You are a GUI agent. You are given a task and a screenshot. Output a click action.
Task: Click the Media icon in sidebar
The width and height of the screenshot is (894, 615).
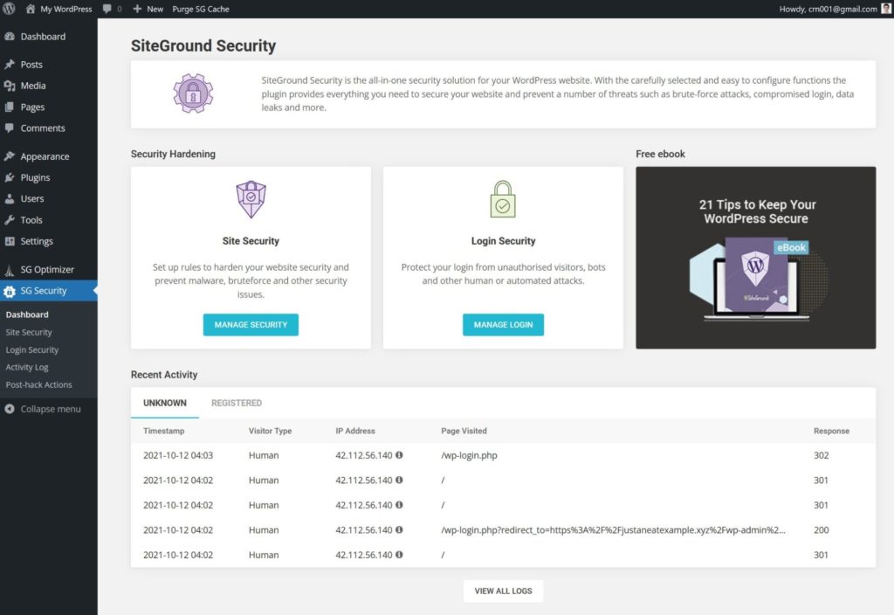point(9,86)
